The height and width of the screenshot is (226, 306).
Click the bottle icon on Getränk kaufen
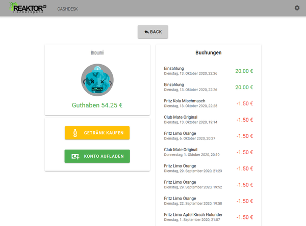tap(75, 133)
